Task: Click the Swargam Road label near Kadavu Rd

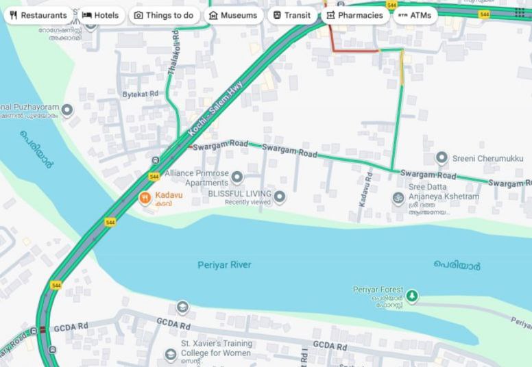Action: 428,175
